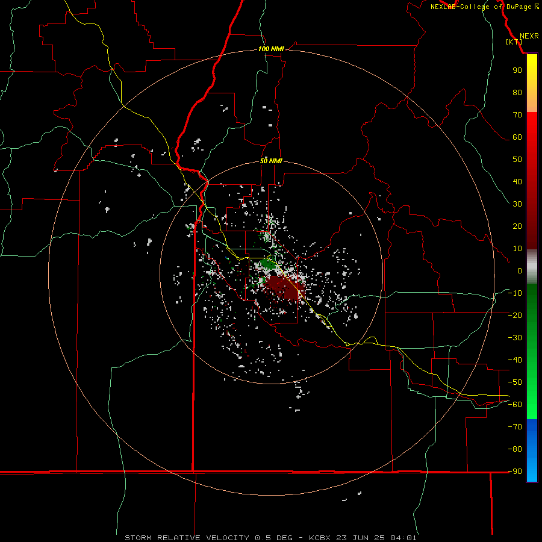This screenshot has height=542, width=542.
Task: Click the -20 value on velocity scale
Action: click(515, 315)
